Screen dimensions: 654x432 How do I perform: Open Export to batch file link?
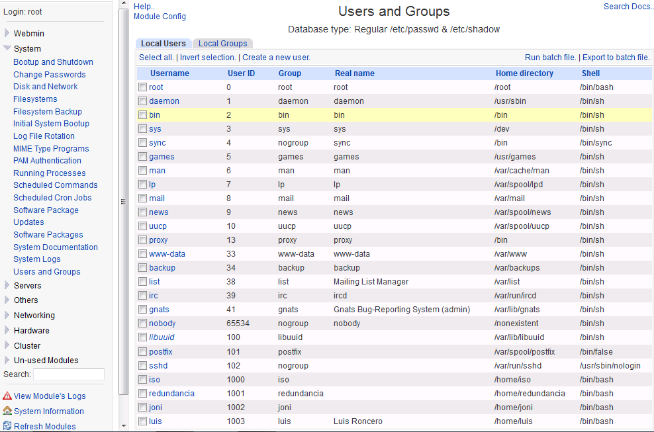coord(616,58)
